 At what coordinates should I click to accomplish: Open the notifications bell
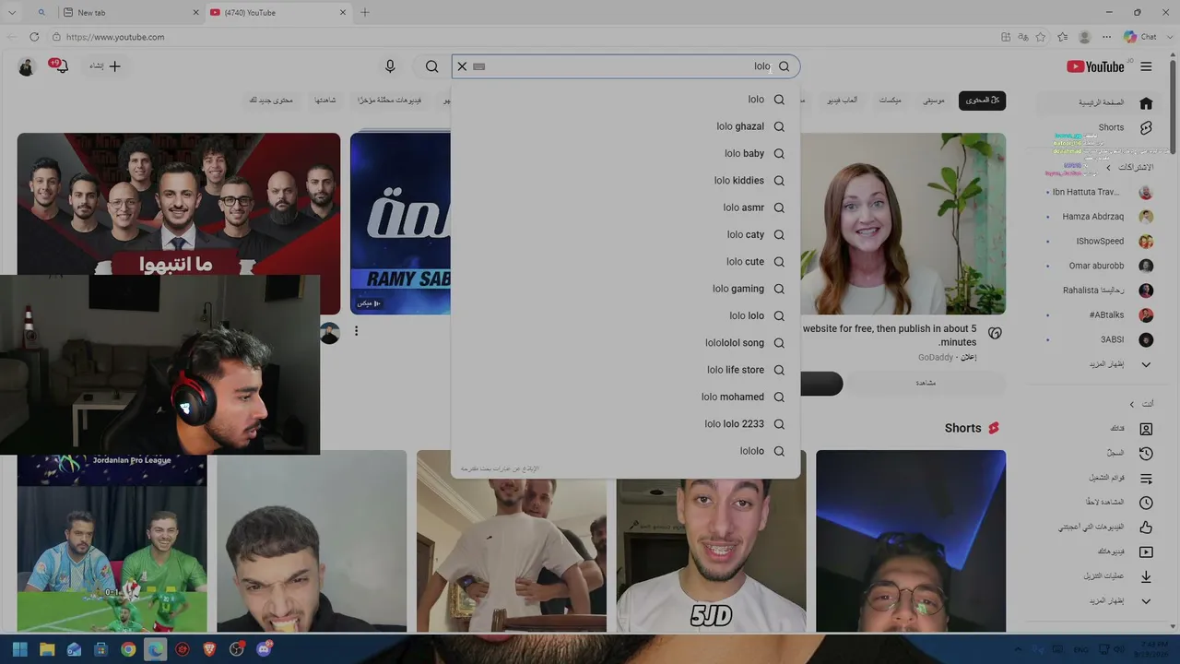[61, 66]
